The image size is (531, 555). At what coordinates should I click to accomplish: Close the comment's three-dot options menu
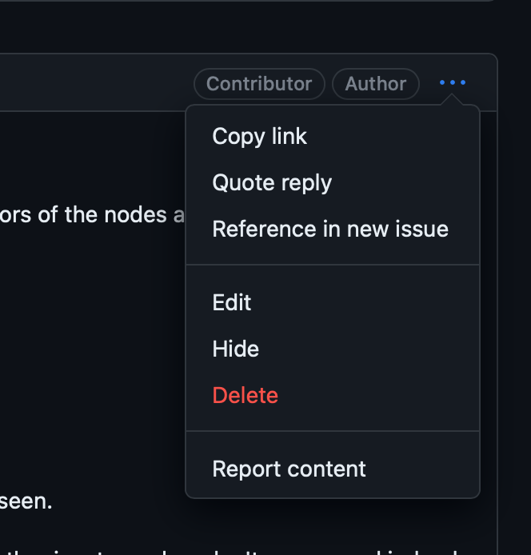click(x=453, y=82)
